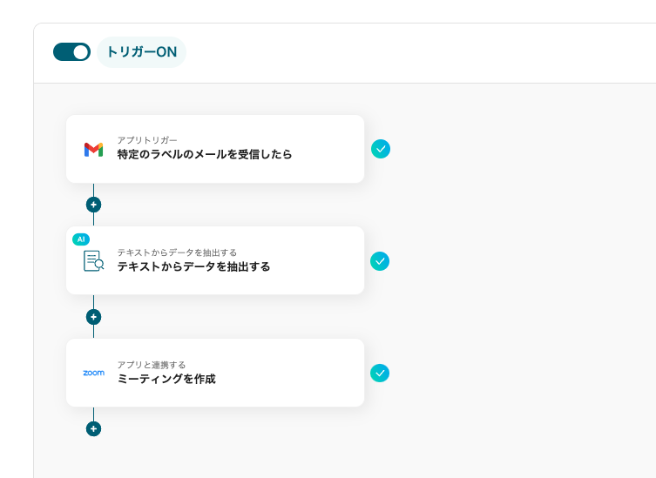The height and width of the screenshot is (478, 656).
Task: Open the ミーティングを作成 step
Action: (x=166, y=380)
